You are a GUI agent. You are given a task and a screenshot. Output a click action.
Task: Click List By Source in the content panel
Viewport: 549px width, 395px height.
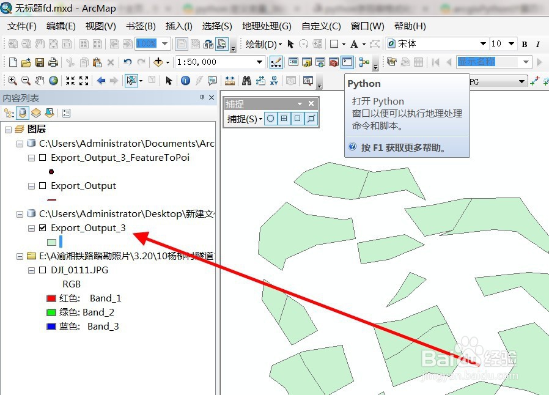[22, 113]
